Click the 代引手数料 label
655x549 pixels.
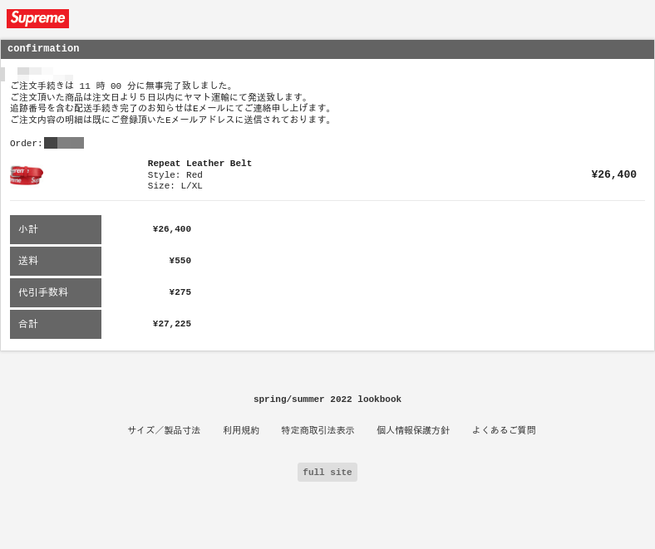tap(56, 292)
